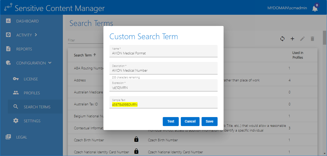Image resolution: width=327 pixels, height=156 pixels.
Task: Click the Cancel button
Action: [190, 121]
